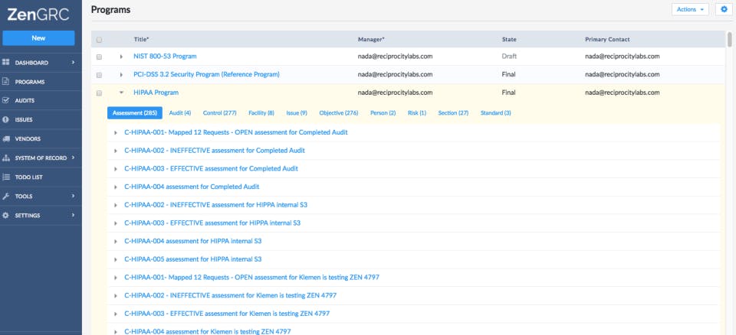Sort by the Manager column header
This screenshot has height=335, width=736.
point(371,40)
